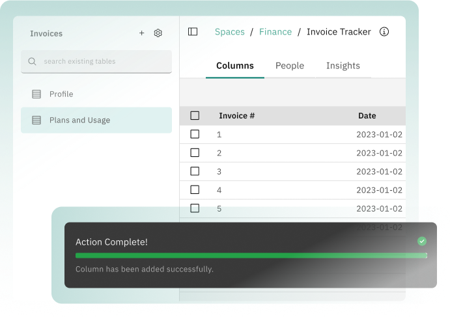
Task: Click the date cell of invoice 5
Action: 379,208
